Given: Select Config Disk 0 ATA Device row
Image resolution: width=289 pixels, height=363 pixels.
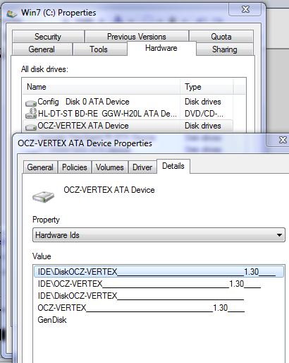Looking at the screenshot, I should 128,102.
